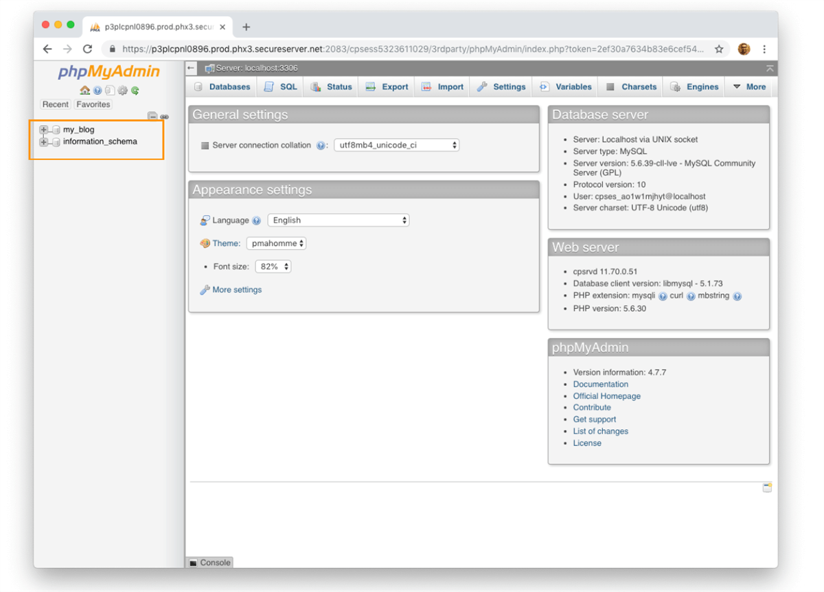The height and width of the screenshot is (592, 824).
Task: Open the Console bar at bottom
Action: pyautogui.click(x=209, y=562)
